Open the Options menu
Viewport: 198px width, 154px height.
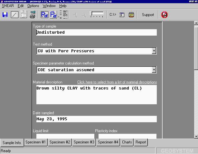(x=33, y=6)
